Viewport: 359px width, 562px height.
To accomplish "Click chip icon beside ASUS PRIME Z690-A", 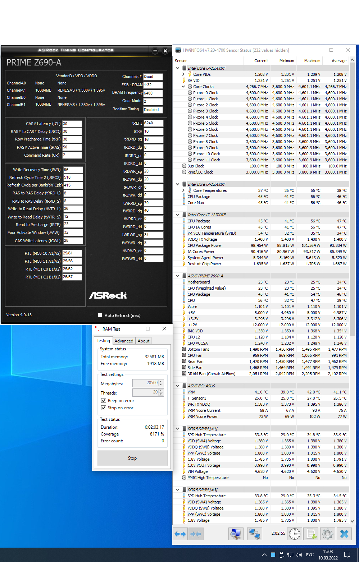I will tap(184, 276).
